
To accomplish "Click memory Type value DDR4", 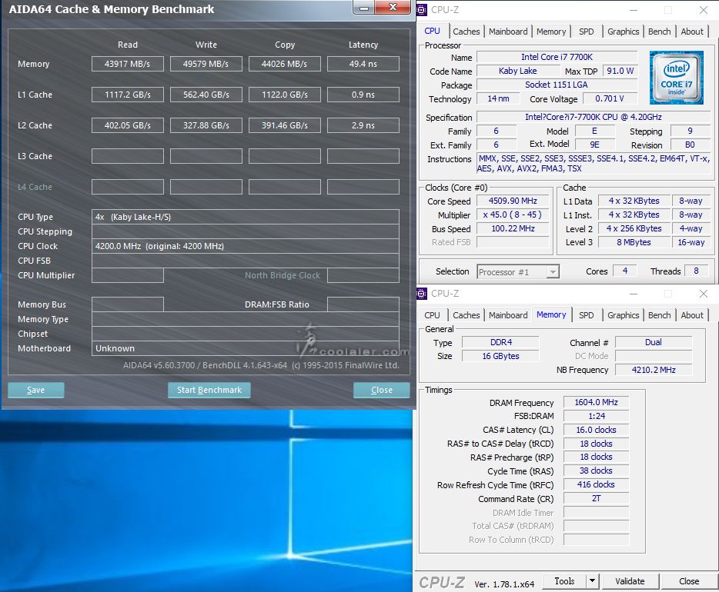I will [500, 342].
